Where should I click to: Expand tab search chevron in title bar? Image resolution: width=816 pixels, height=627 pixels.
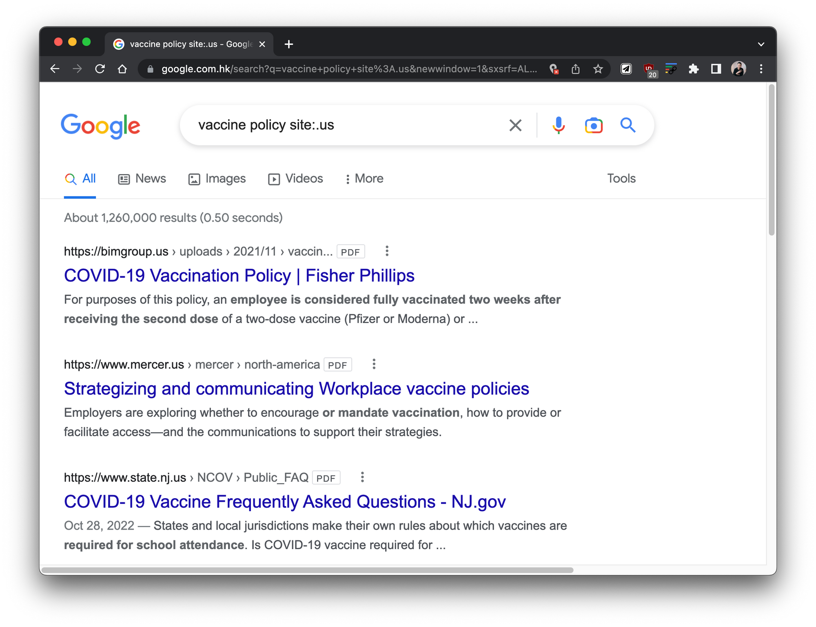(761, 44)
